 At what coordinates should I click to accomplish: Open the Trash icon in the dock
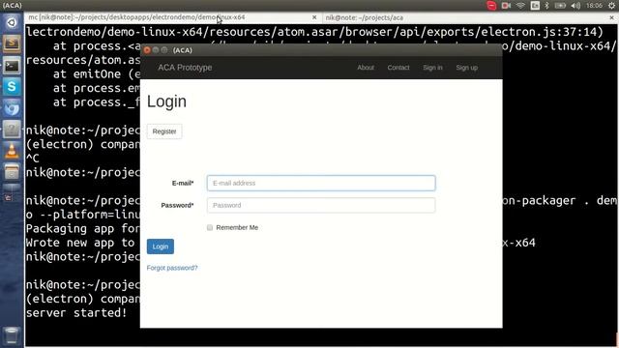[12, 335]
